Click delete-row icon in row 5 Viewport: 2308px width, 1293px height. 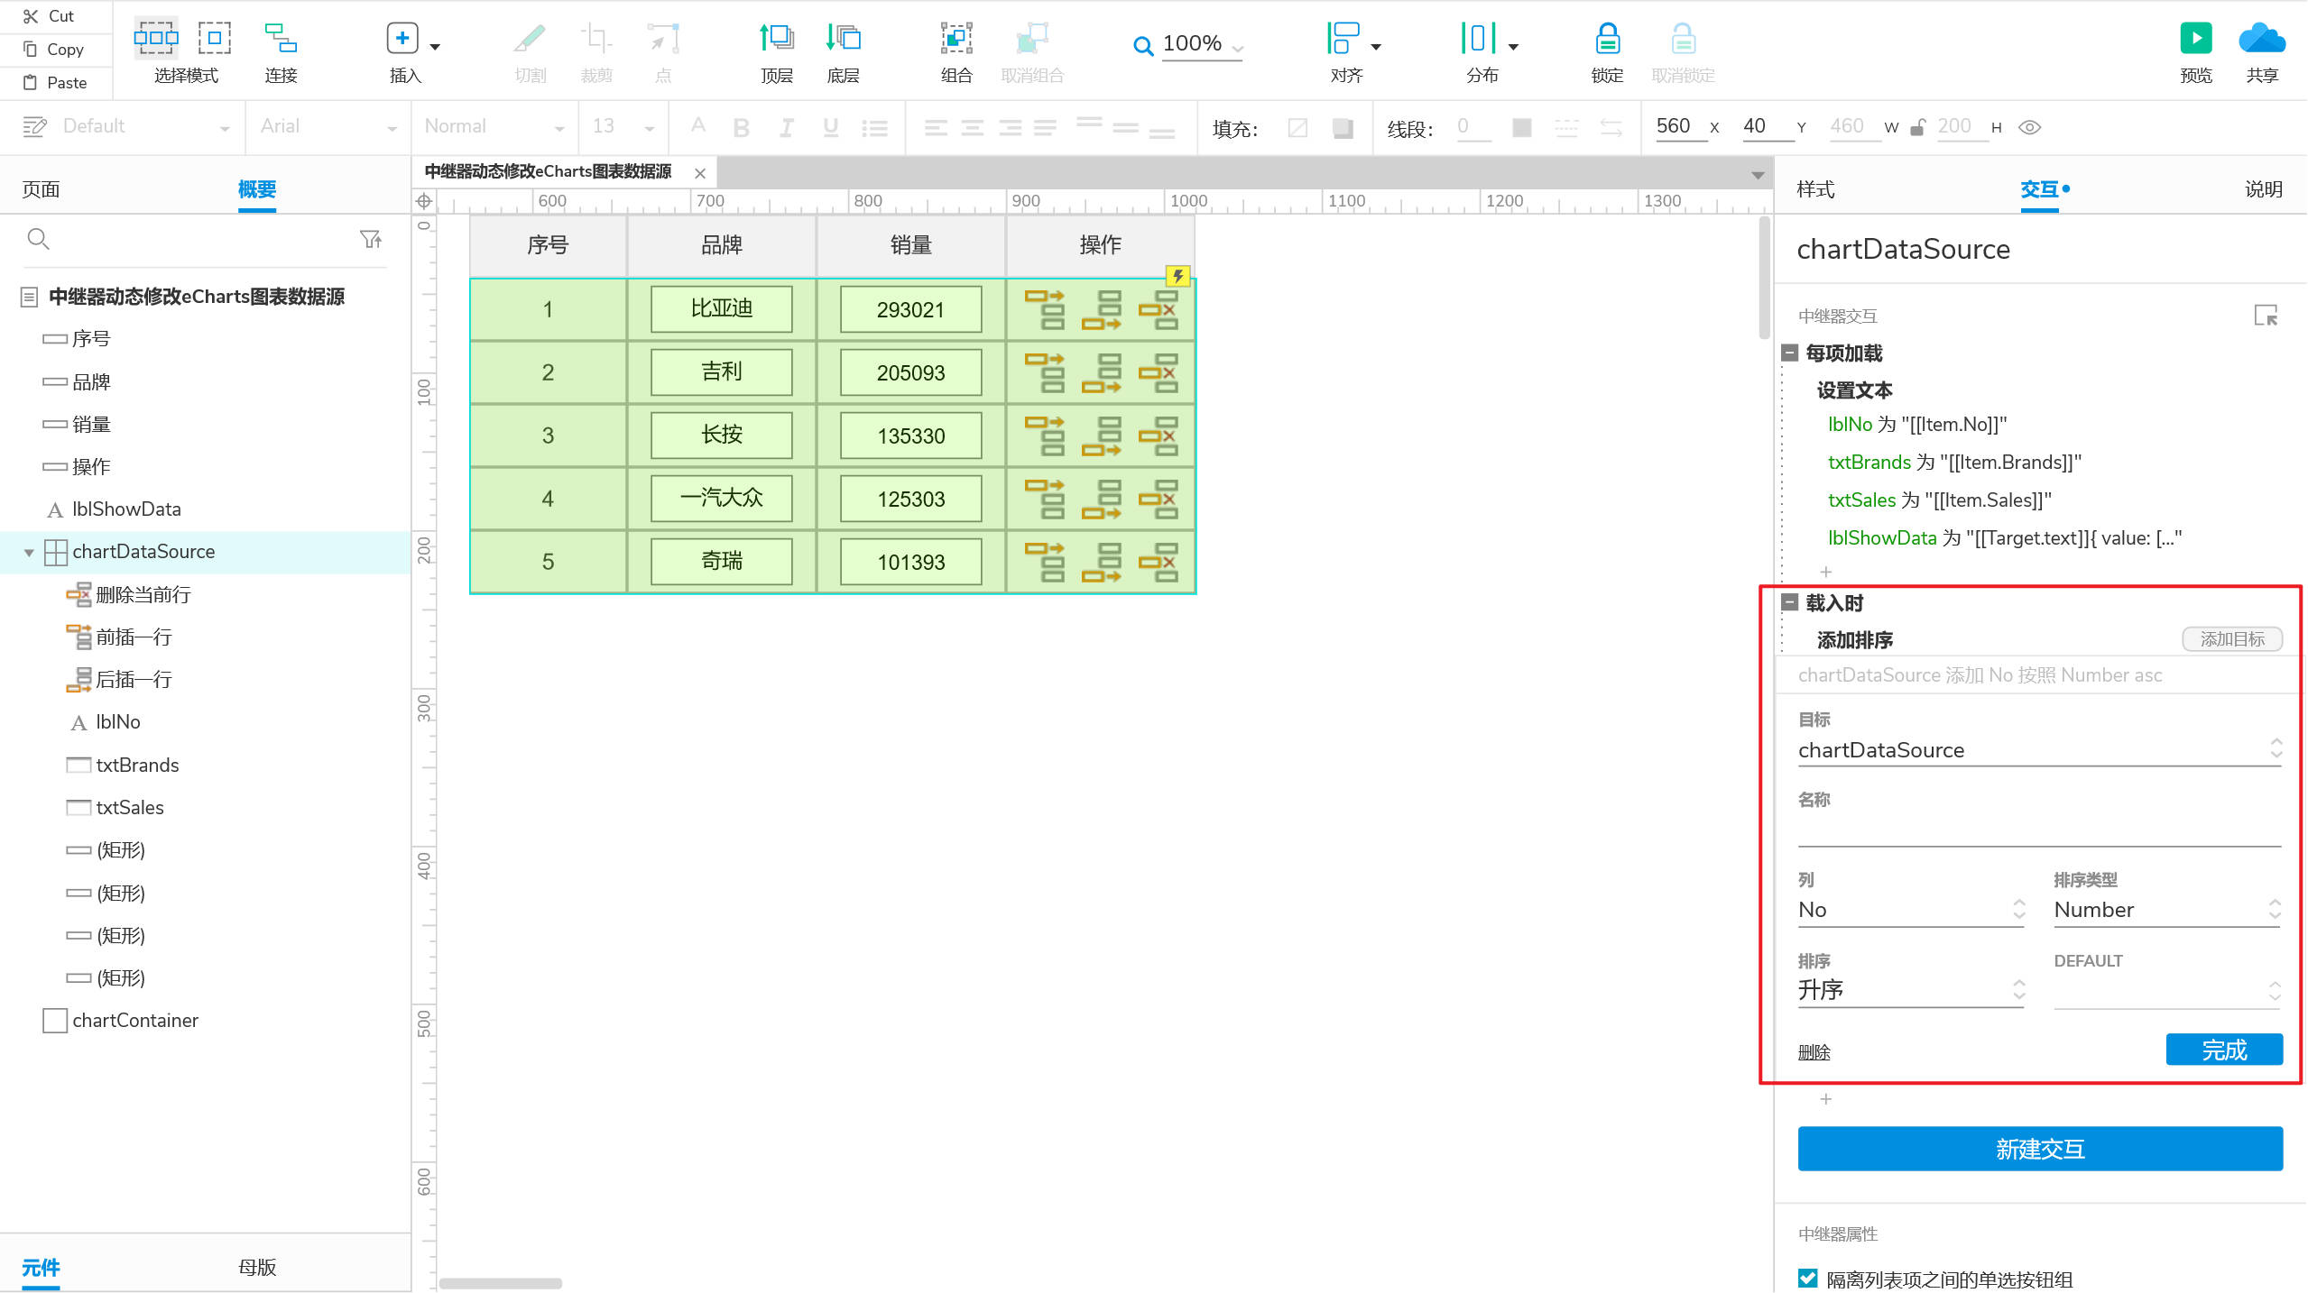click(x=1159, y=562)
